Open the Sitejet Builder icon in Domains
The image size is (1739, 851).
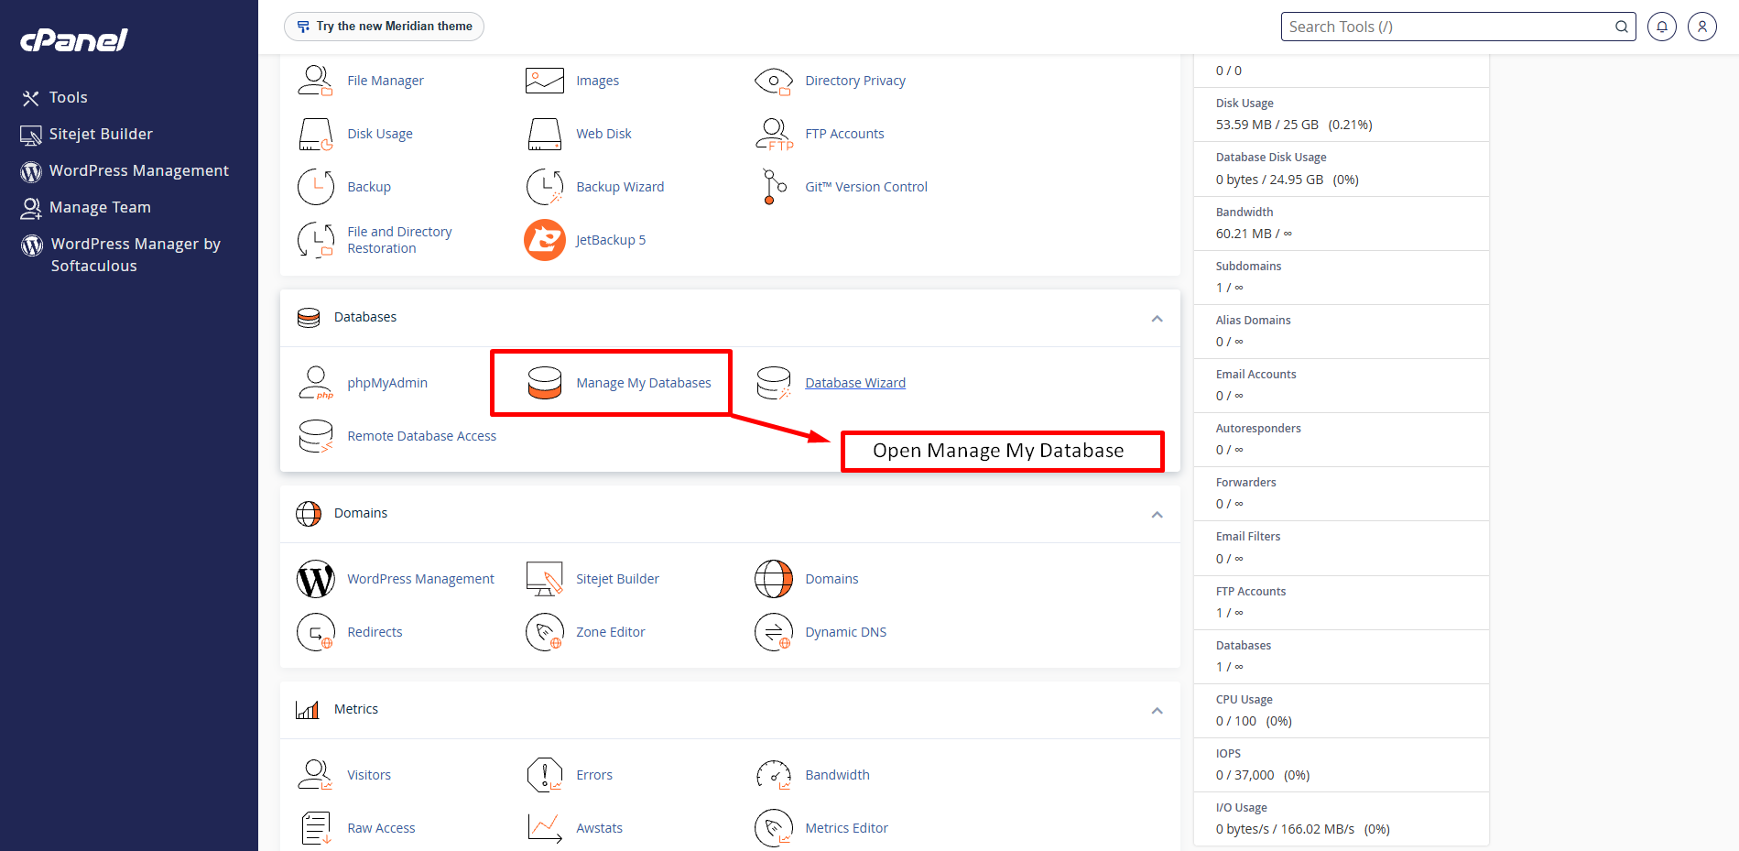click(544, 579)
